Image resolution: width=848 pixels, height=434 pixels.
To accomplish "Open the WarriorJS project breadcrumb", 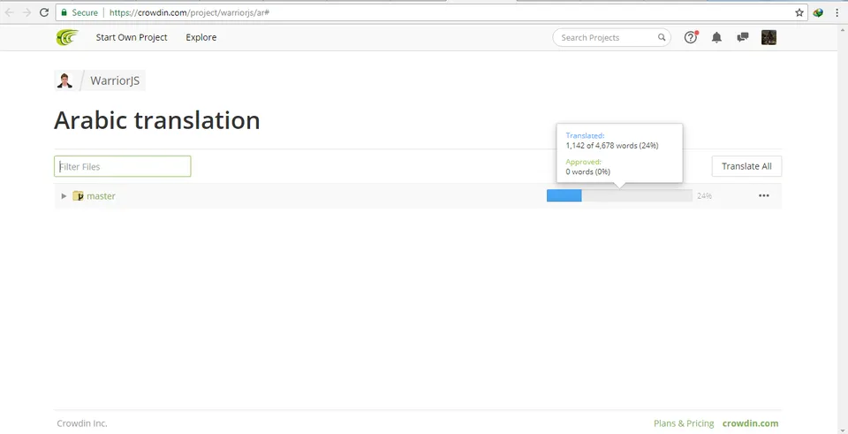I will [115, 80].
